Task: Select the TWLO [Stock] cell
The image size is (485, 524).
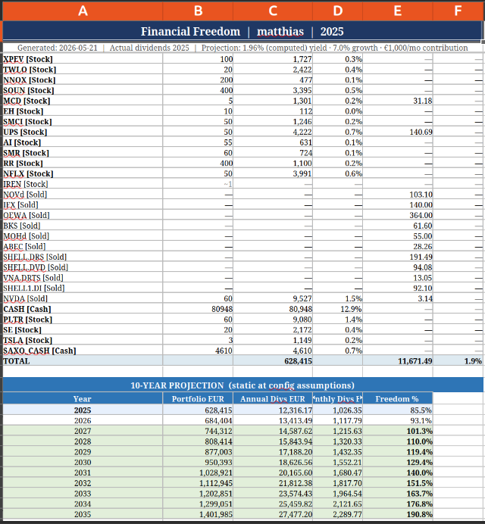Action: pyautogui.click(x=83, y=70)
